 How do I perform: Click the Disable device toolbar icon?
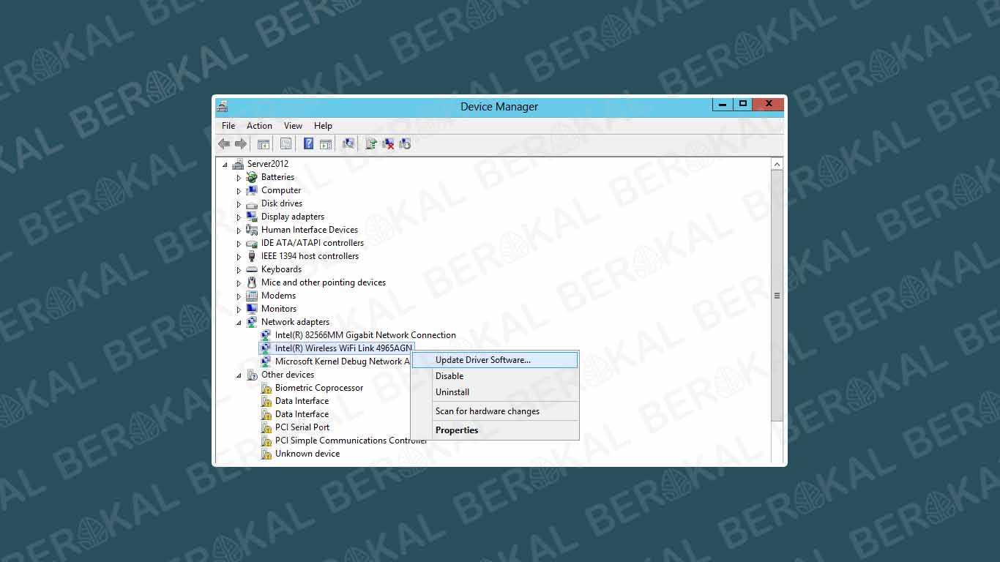pyautogui.click(x=405, y=144)
